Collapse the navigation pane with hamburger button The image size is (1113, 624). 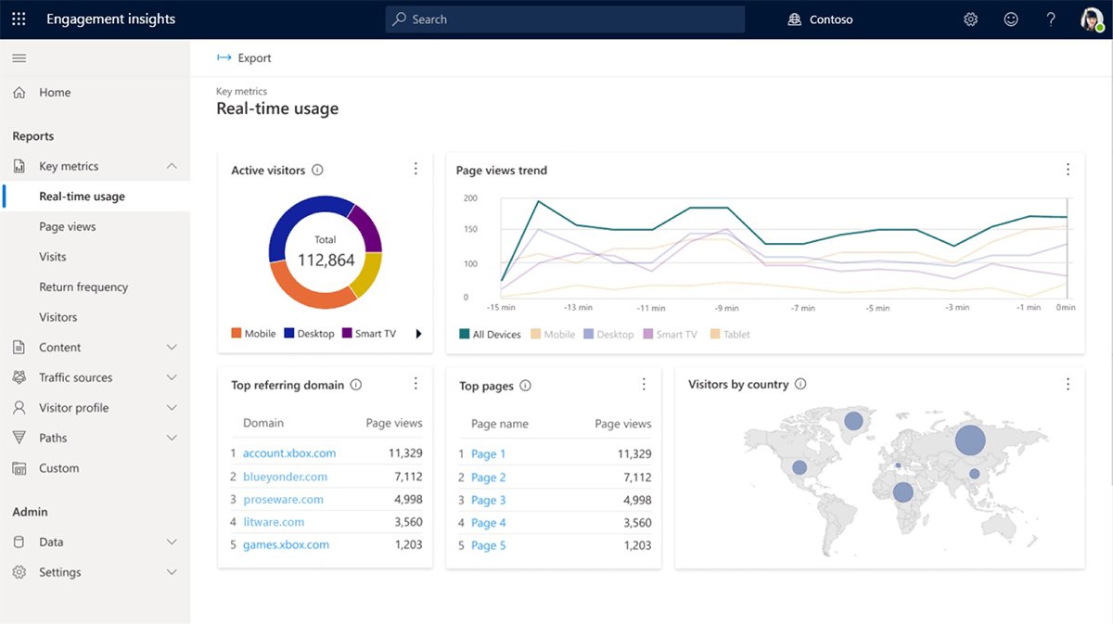point(19,57)
